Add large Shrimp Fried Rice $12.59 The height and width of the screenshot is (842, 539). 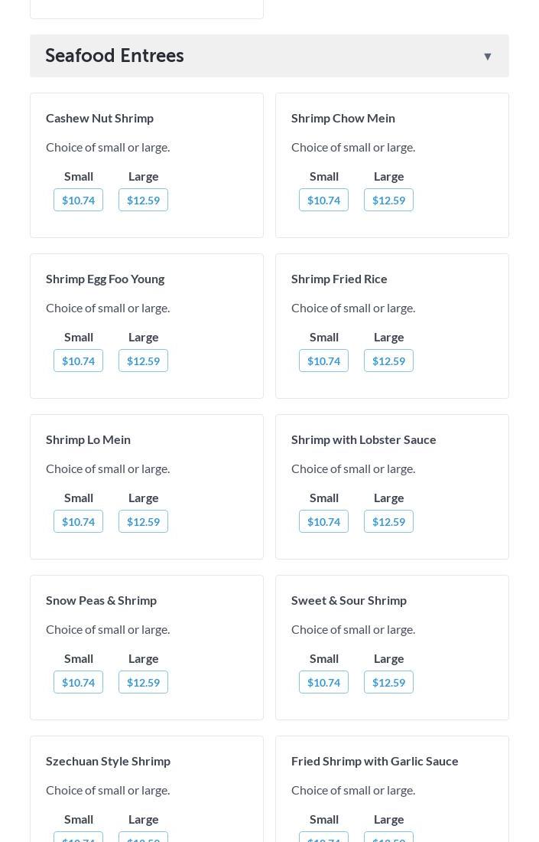point(388,361)
